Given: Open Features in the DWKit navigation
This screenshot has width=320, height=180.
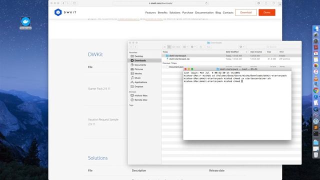Looking at the screenshot, I should click(x=150, y=12).
